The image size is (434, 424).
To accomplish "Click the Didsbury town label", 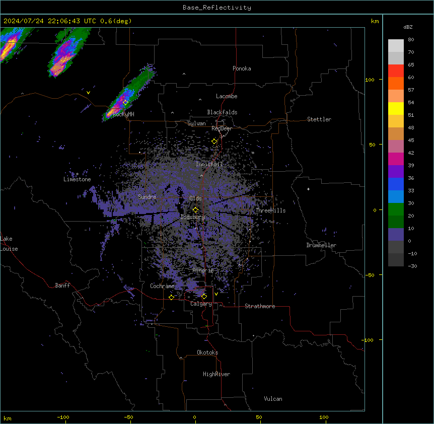I will pos(193,217).
